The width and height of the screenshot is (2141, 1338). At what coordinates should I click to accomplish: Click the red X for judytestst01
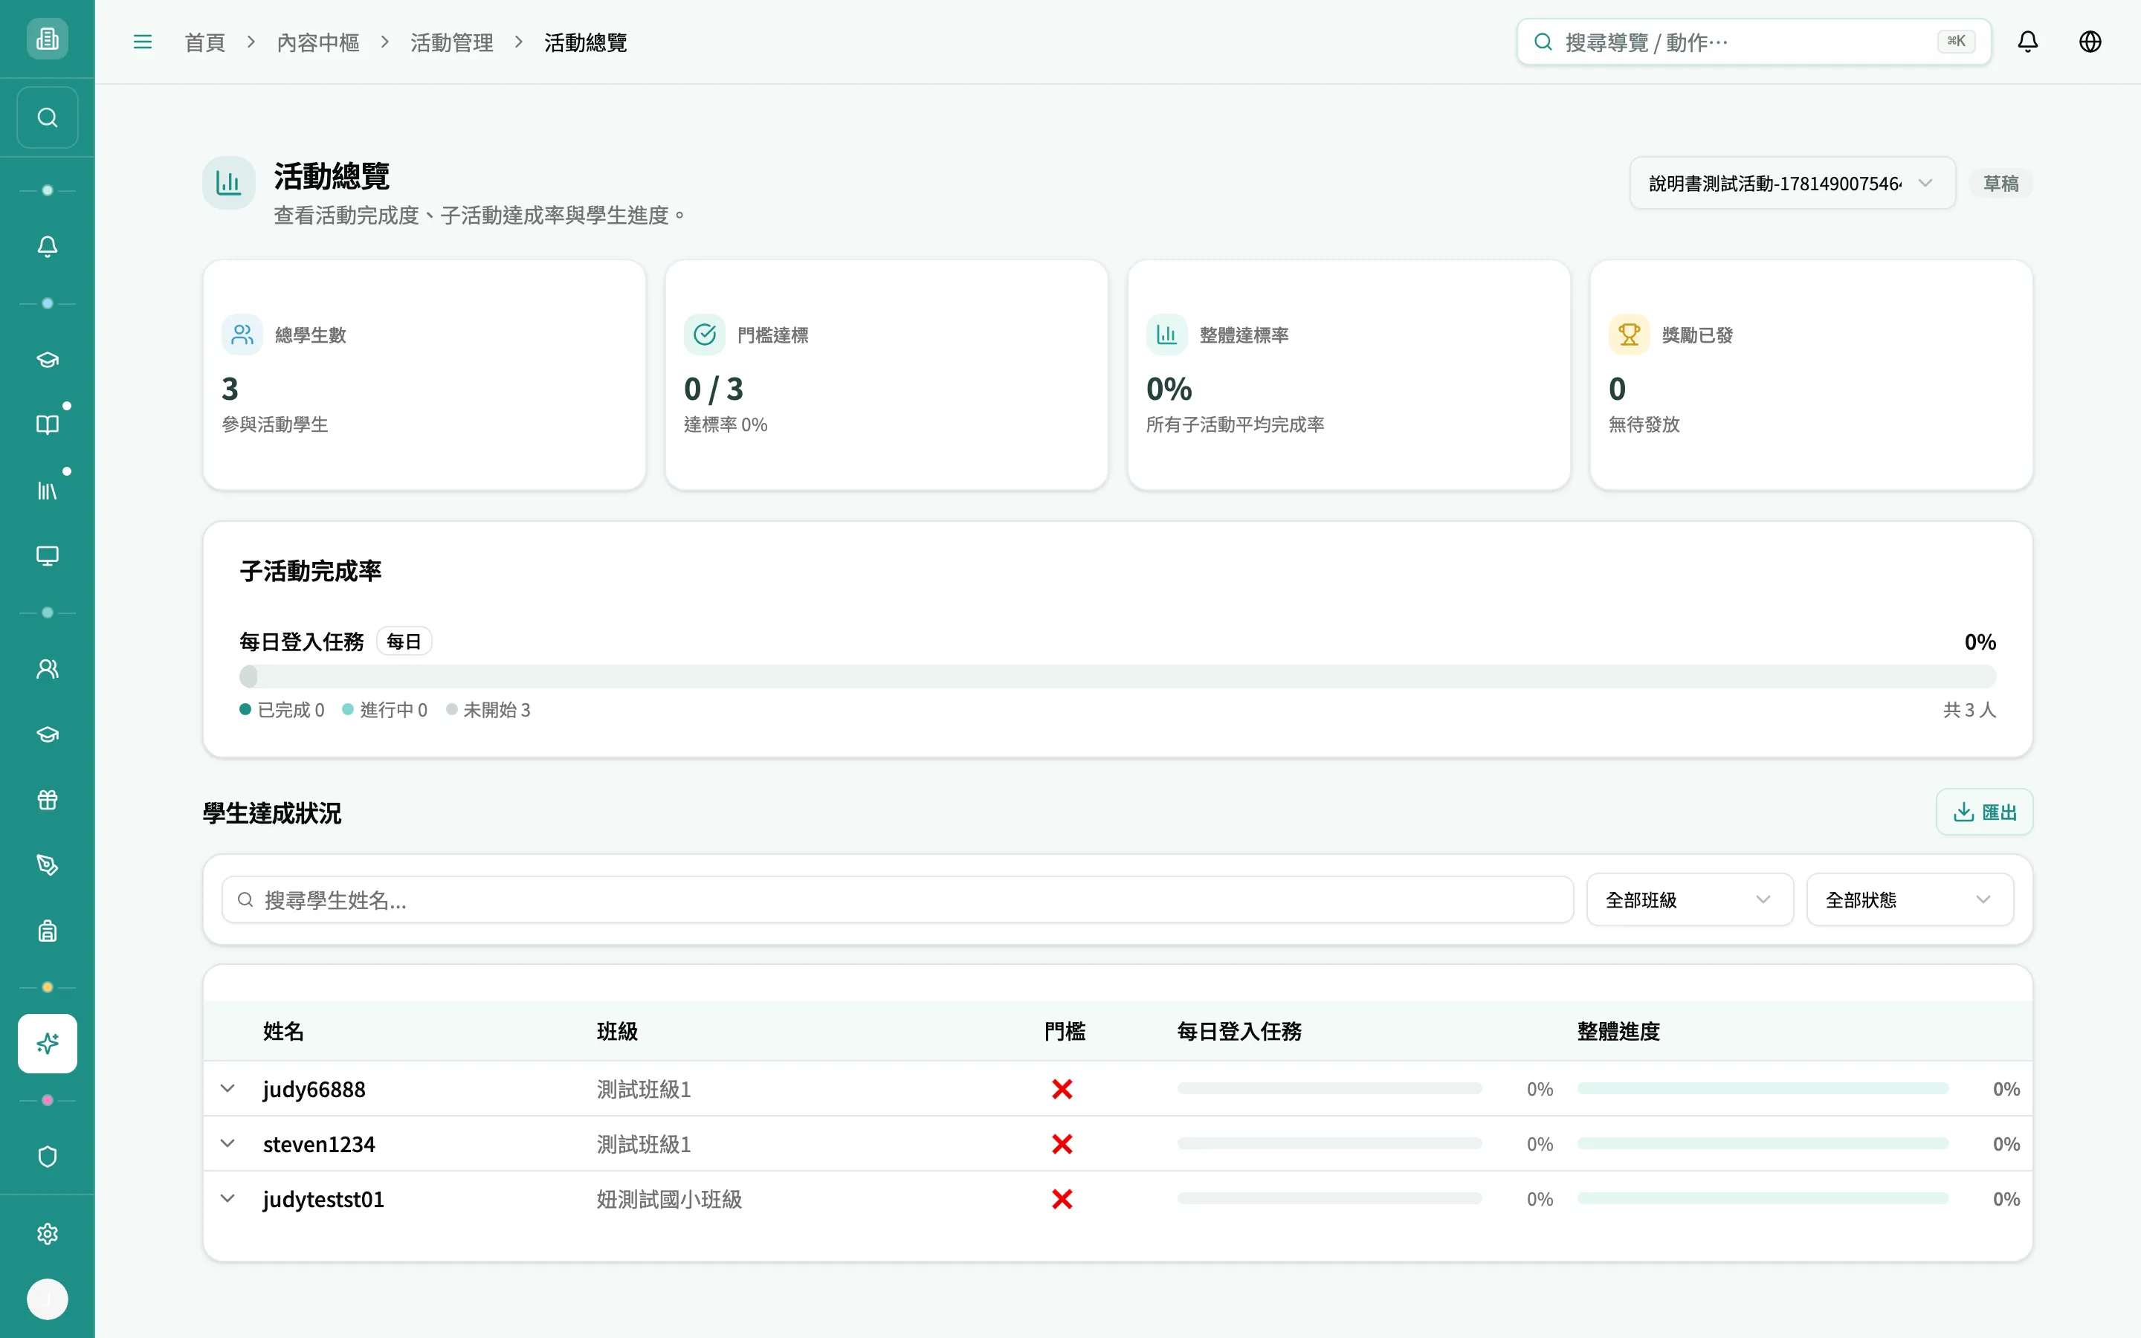1062,1198
